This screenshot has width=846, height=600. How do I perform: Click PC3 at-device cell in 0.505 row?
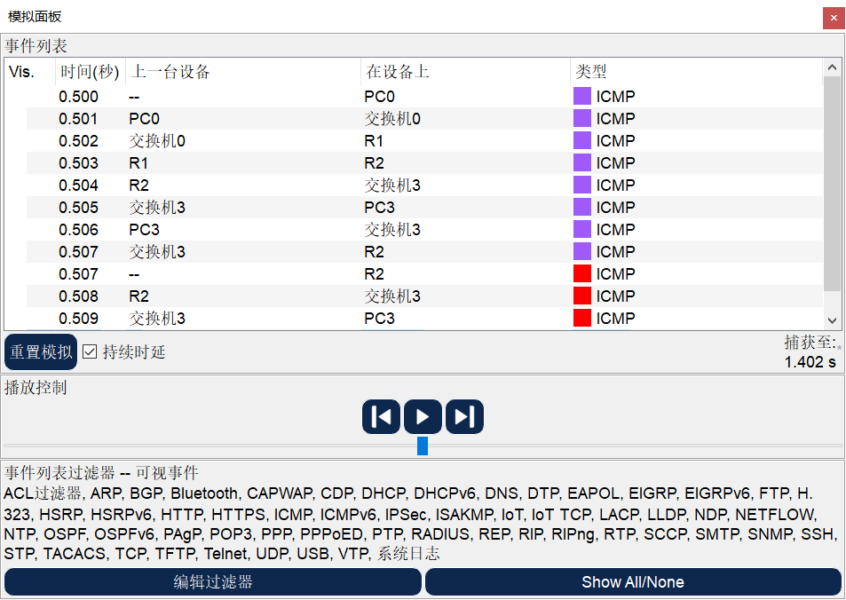click(x=379, y=207)
